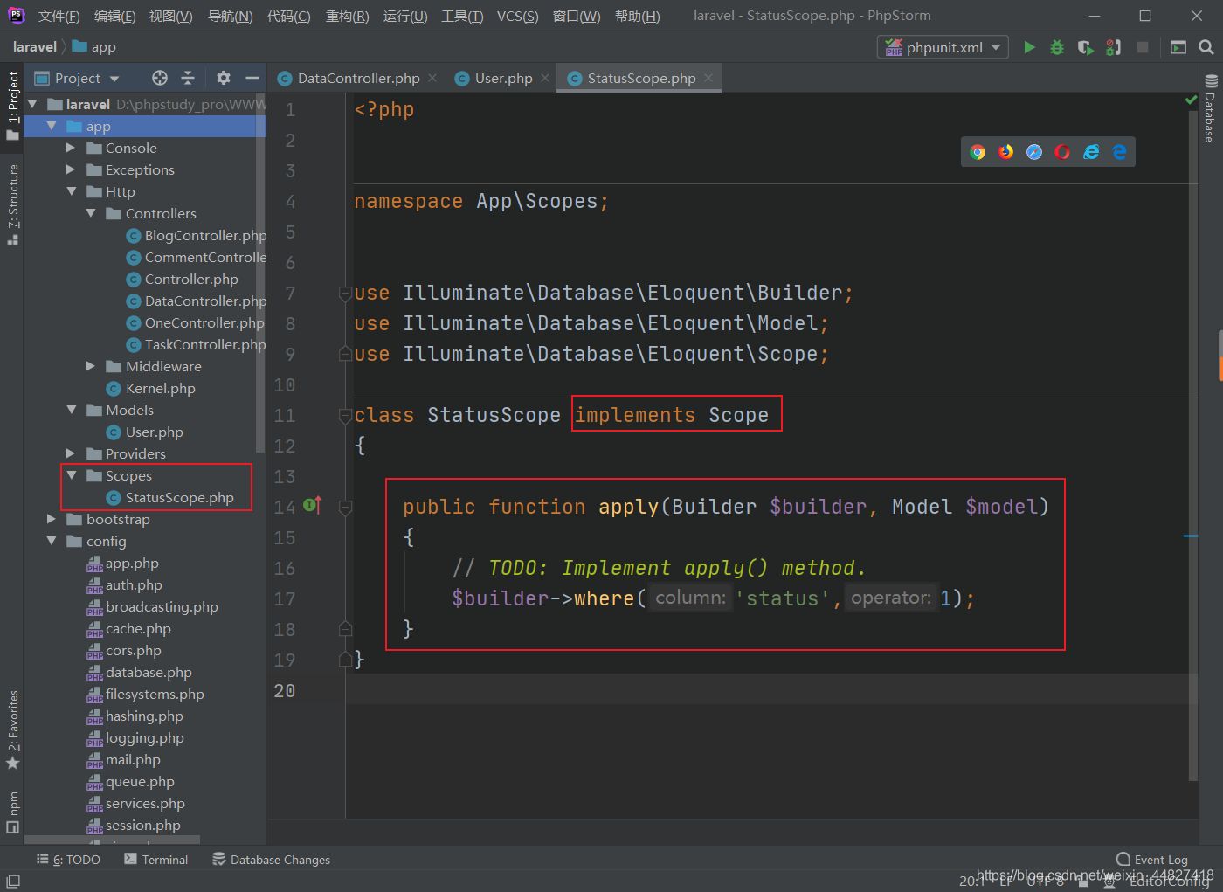Open the 编辑(E) menu

pyautogui.click(x=114, y=16)
